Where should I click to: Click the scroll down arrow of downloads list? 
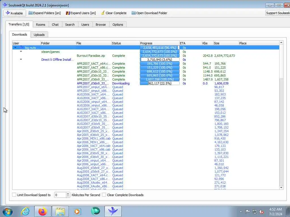point(281,188)
